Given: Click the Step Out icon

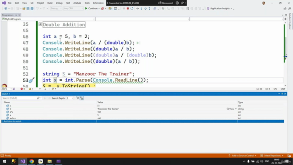Looking at the screenshot, I should (149, 8).
